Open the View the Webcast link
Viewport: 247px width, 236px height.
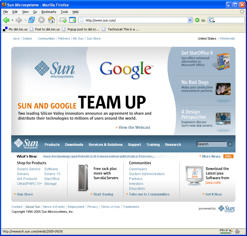tap(134, 127)
